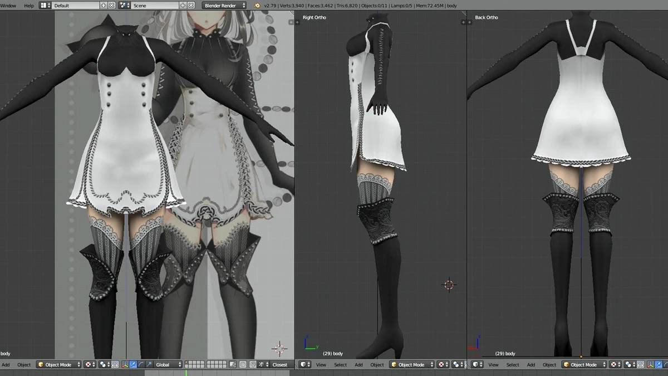Click the 3D cursor in Right Ortho viewport

coord(449,285)
